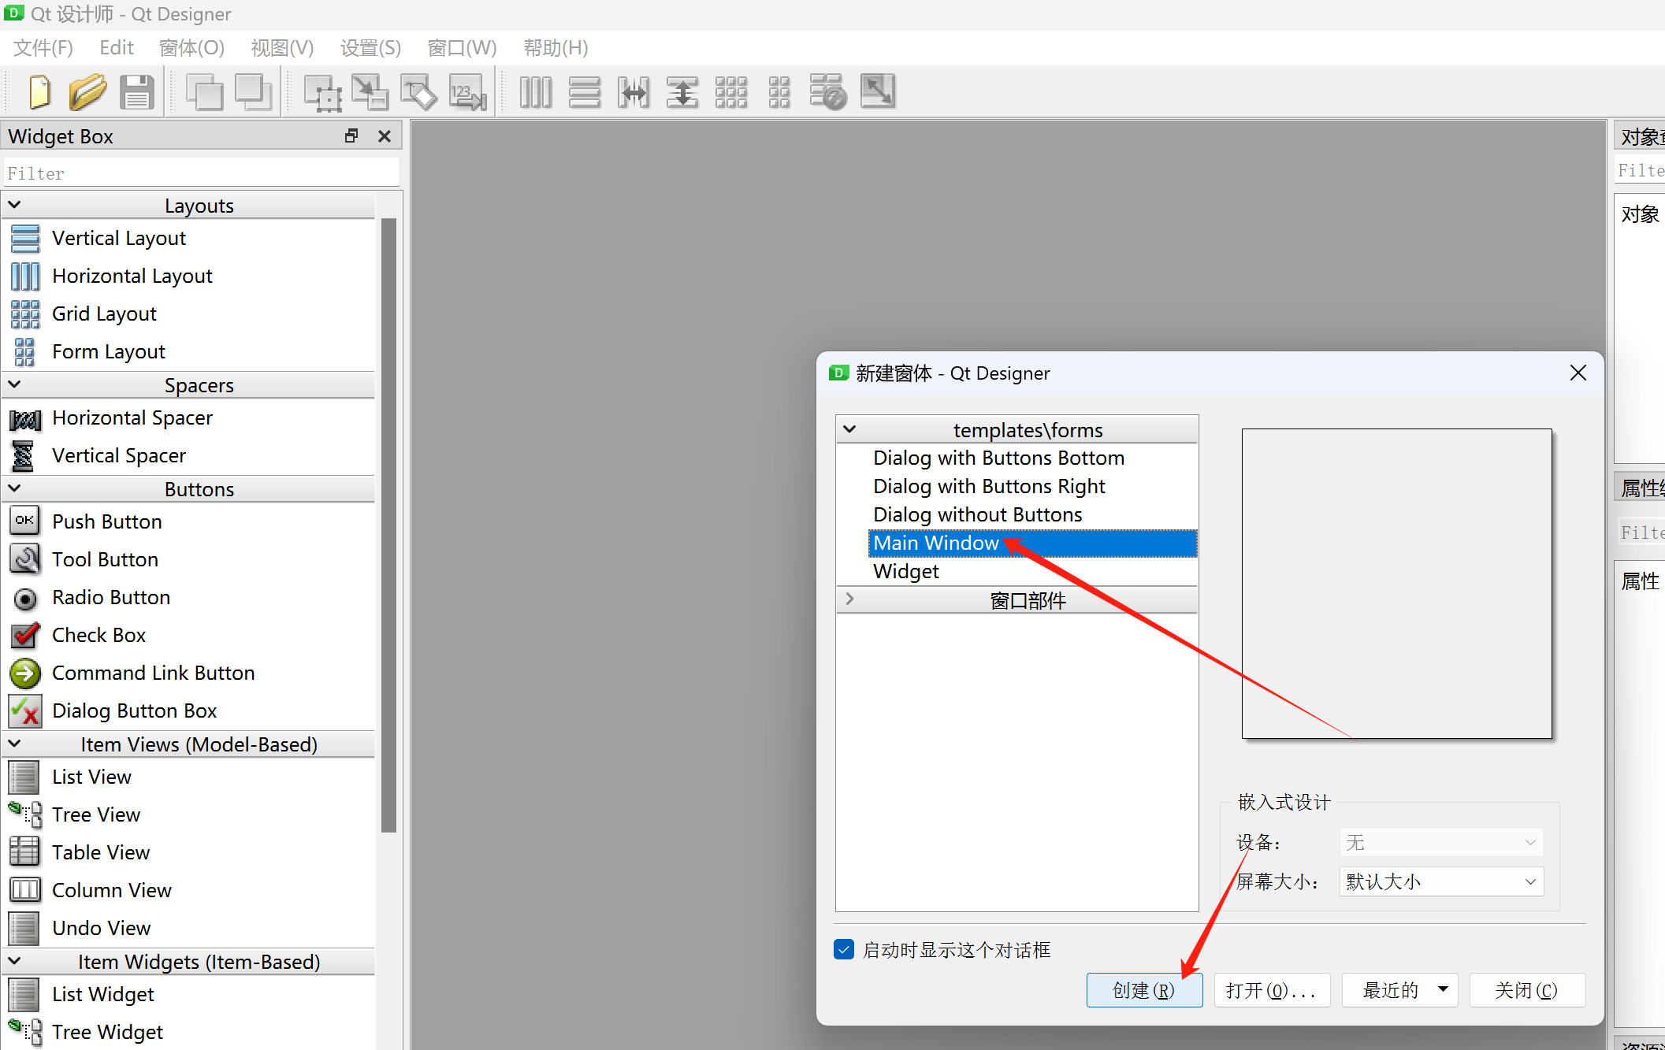Select the Edit Widgets mode icon
The height and width of the screenshot is (1050, 1665).
pos(322,92)
